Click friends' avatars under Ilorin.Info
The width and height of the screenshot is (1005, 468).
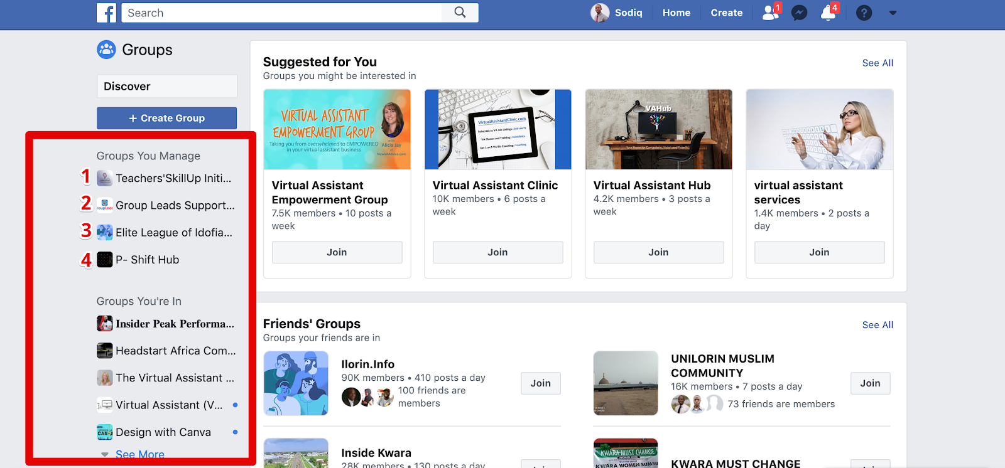coord(367,396)
